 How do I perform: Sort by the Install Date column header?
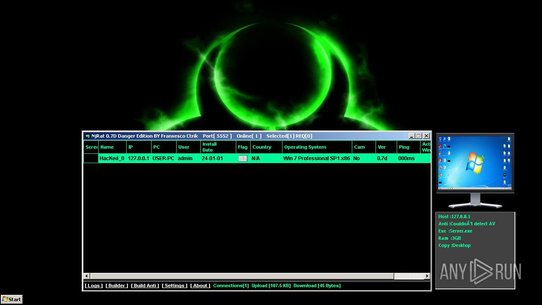click(218, 147)
